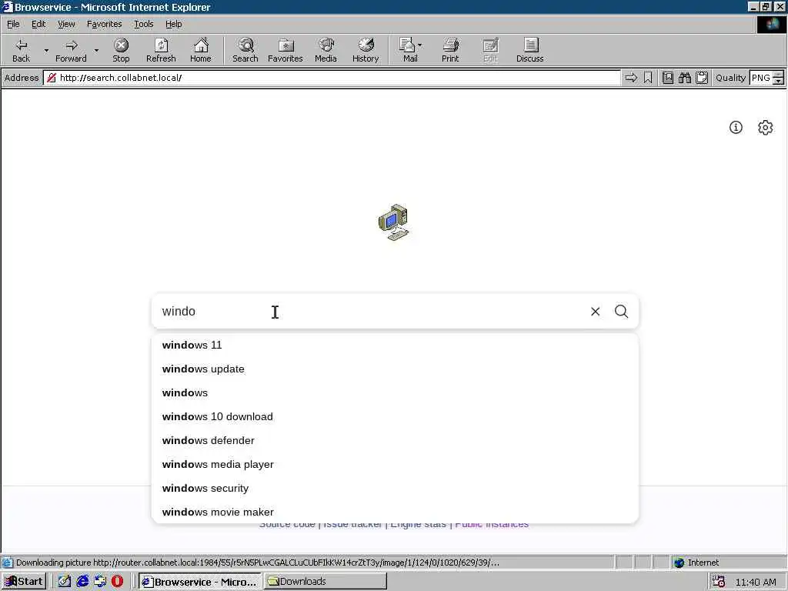
Task: Click the bookmarks book icon near Quality
Action: 668,78
